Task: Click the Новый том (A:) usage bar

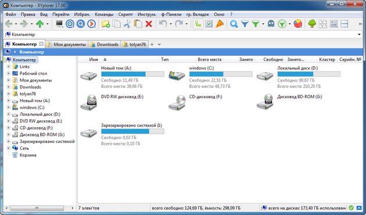Action: pyautogui.click(x=132, y=74)
